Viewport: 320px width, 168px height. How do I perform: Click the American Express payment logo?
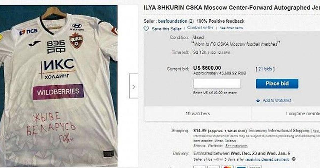[x=241, y=167]
